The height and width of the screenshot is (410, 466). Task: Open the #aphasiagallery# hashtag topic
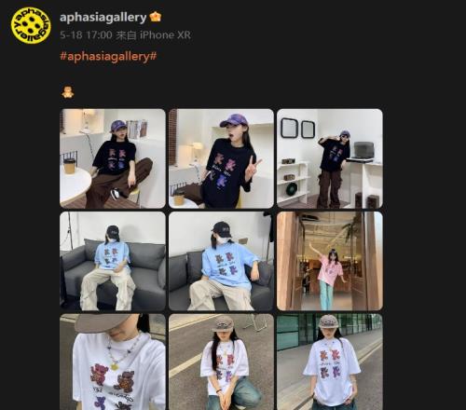click(108, 56)
